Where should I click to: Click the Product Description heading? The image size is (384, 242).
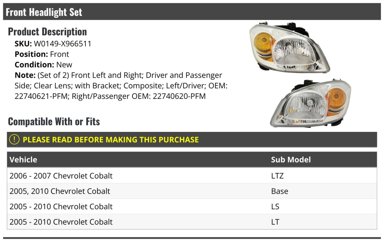47,32
